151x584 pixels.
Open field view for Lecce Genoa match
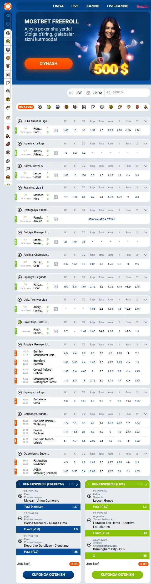click(x=56, y=175)
